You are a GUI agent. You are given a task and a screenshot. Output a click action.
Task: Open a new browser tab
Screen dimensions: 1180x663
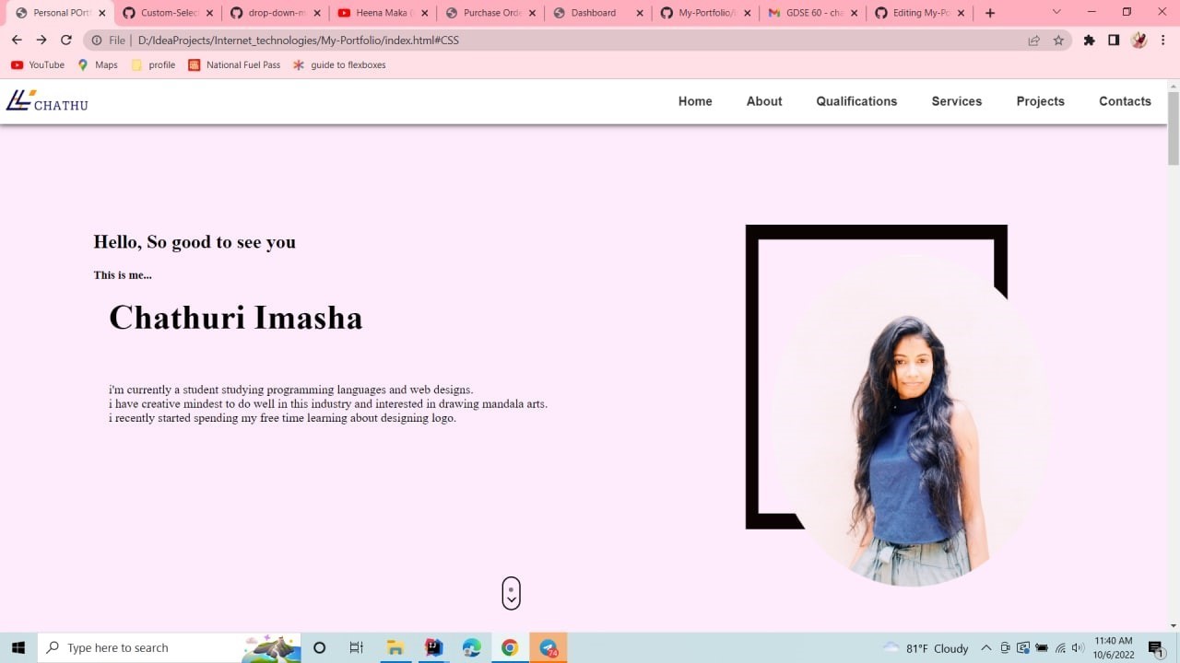(x=990, y=13)
